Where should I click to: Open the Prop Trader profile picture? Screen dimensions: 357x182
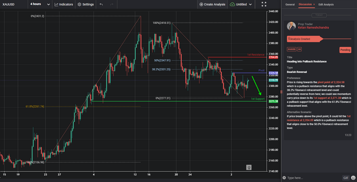tap(291, 26)
